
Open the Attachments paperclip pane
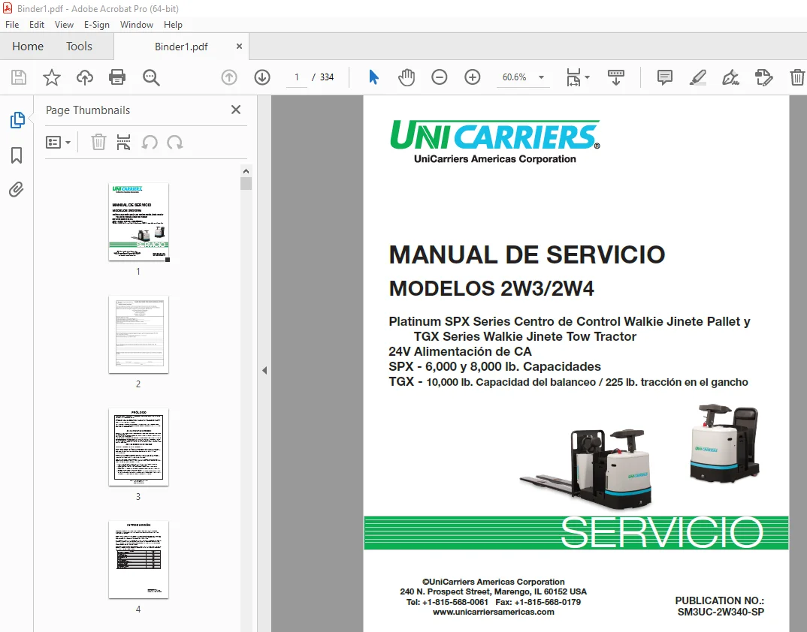coord(17,190)
